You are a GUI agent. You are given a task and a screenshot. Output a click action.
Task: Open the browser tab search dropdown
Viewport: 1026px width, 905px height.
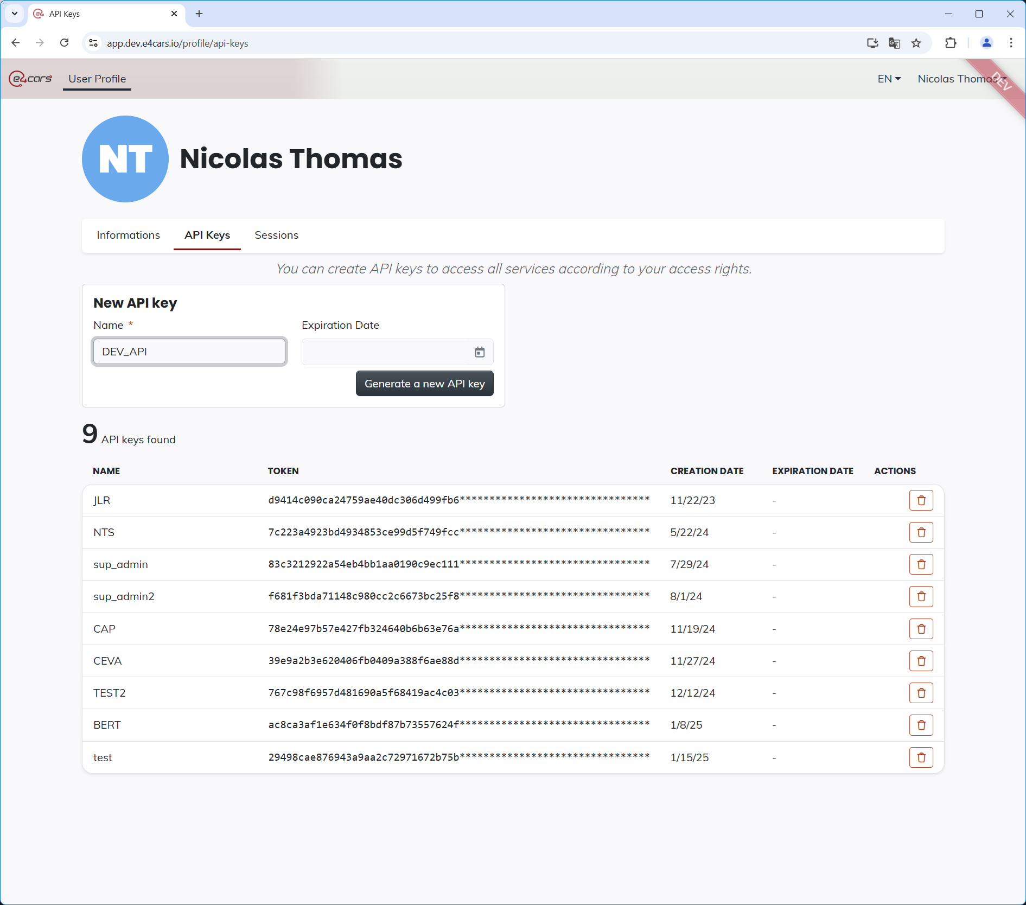coord(15,14)
